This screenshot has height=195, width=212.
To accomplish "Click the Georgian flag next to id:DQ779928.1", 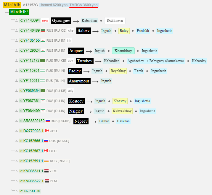I will [x=46, y=131].
